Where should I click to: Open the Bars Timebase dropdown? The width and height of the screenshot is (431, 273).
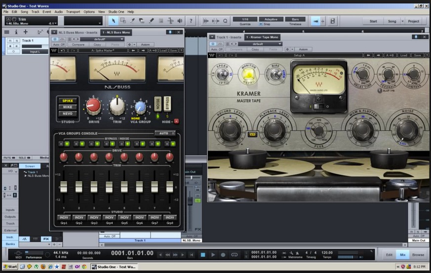pyautogui.click(x=295, y=19)
